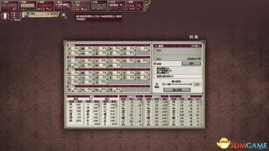Sort stockpile table by 库存 column
Viewport: 269px width, 151px height.
pos(157,99)
